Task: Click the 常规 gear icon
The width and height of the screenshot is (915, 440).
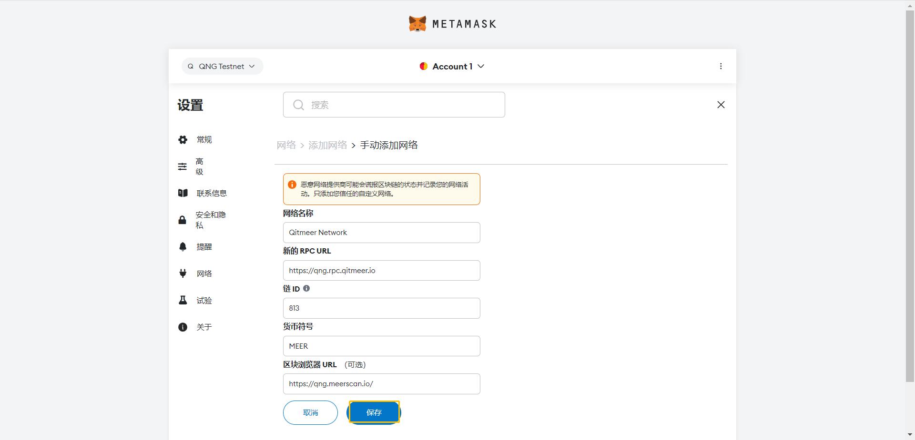Action: click(x=183, y=139)
